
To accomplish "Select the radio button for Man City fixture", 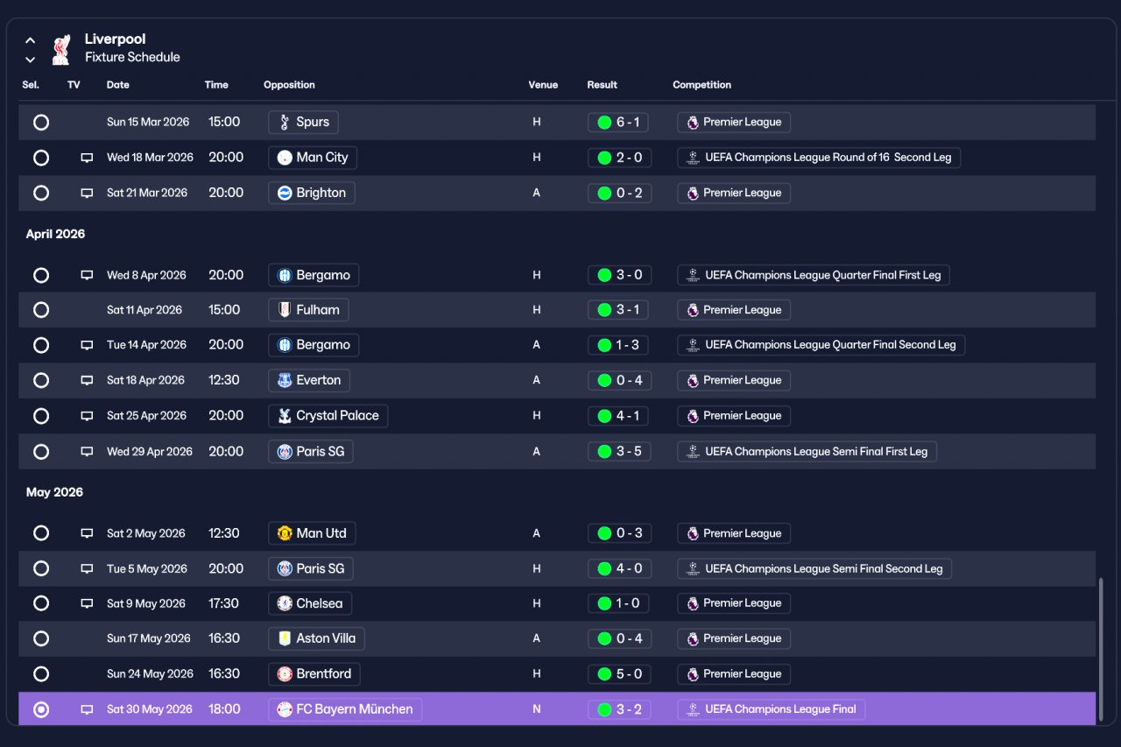I will (41, 158).
